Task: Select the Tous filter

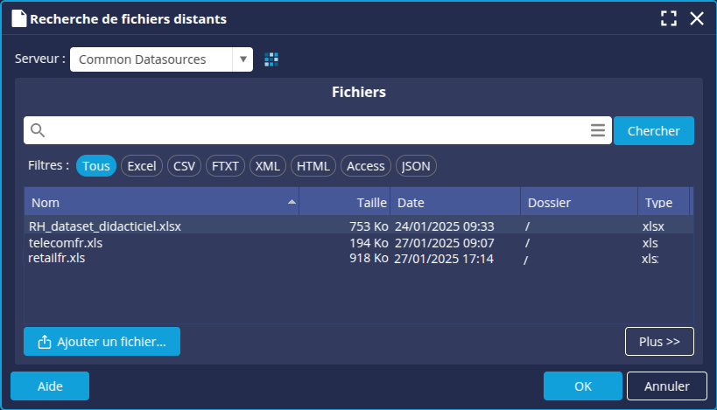Action: click(96, 166)
